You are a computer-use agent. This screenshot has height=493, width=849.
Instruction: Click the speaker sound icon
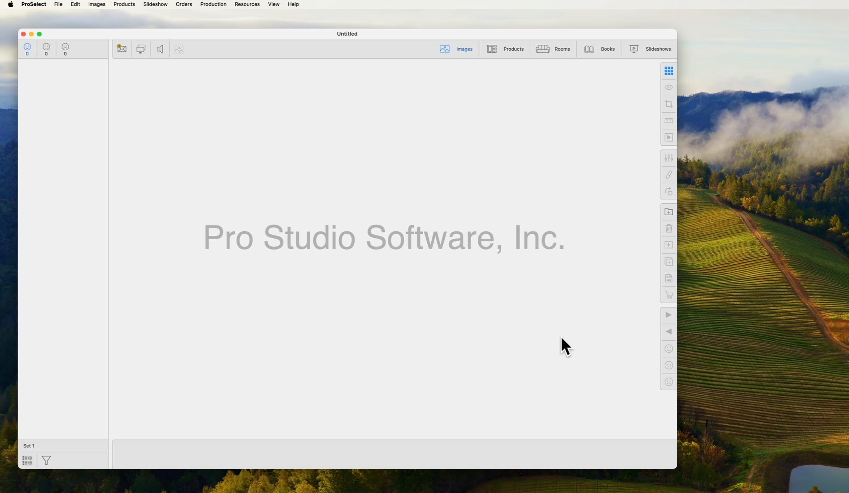click(160, 49)
